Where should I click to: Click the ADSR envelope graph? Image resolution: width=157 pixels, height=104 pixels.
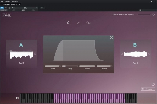[79, 50]
